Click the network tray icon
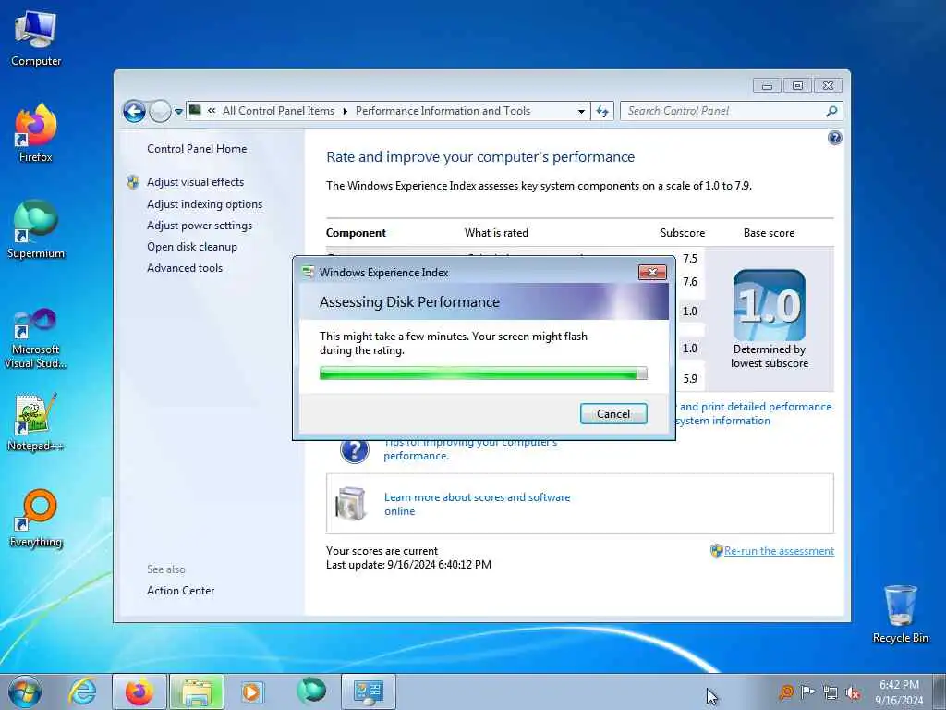Screen dimensions: 946x710 pos(831,693)
